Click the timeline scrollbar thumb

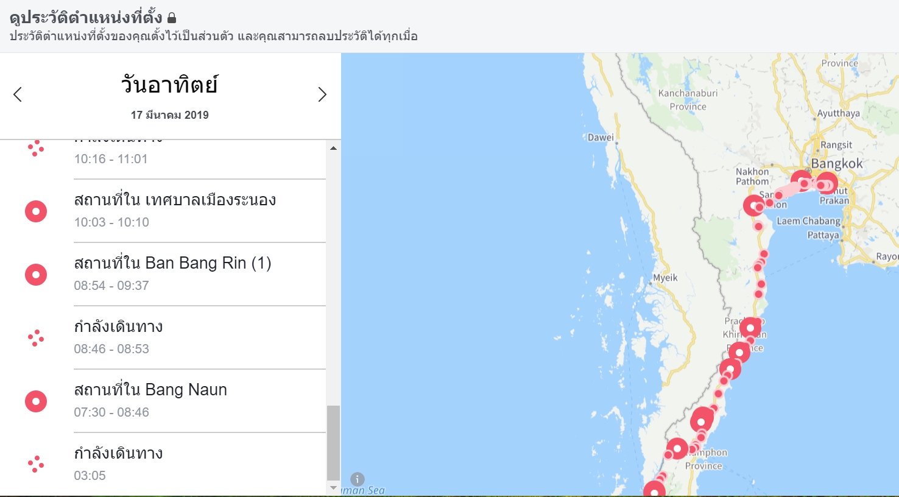[x=333, y=442]
